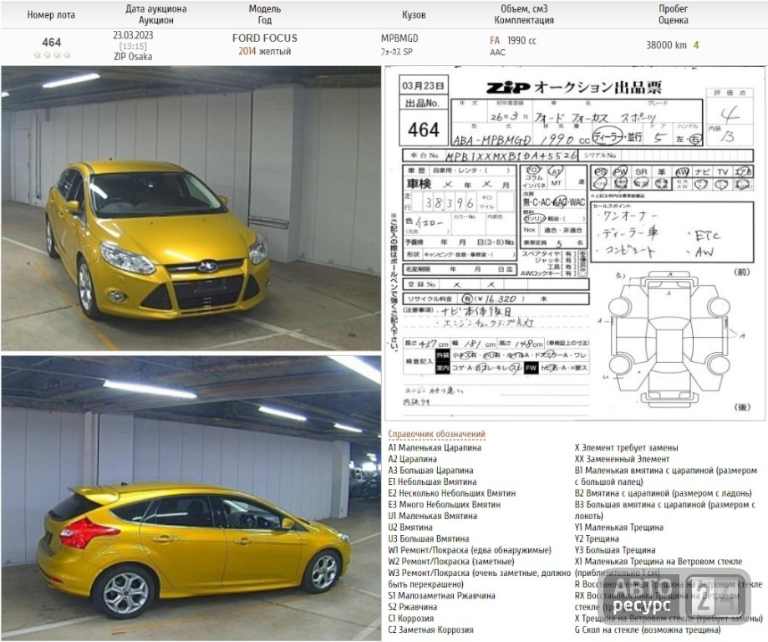Click the car damage diagram on auction sheet
Viewport: 768px width, 642px height.
point(670,339)
